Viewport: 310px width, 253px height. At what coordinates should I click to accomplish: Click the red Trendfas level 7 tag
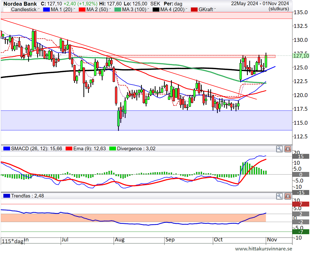301,204
